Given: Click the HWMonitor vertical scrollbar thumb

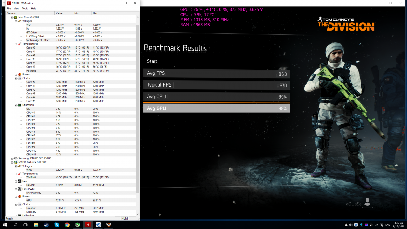Looking at the screenshot, I should (138, 109).
